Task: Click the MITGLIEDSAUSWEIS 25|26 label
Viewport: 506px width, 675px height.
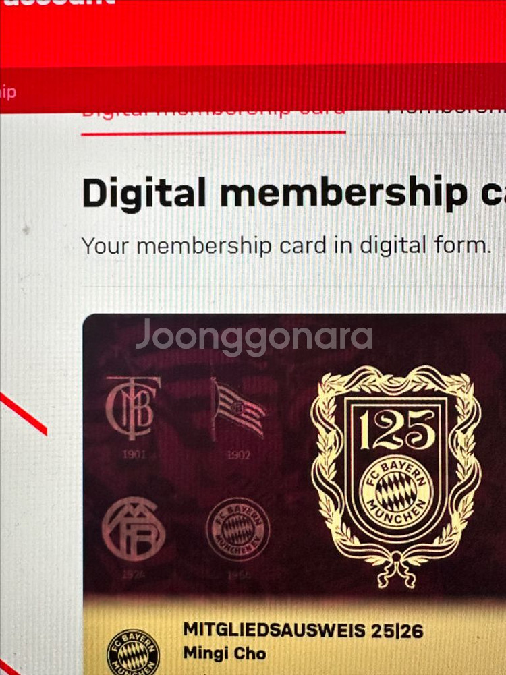Action: pos(303,631)
